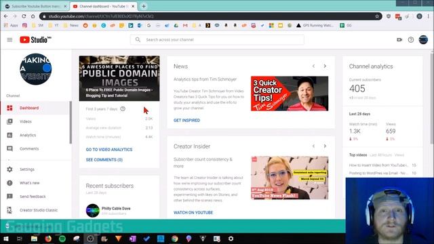The height and width of the screenshot is (244, 434).
Task: Go to previous Creator Insider card
Action: [x=313, y=146]
